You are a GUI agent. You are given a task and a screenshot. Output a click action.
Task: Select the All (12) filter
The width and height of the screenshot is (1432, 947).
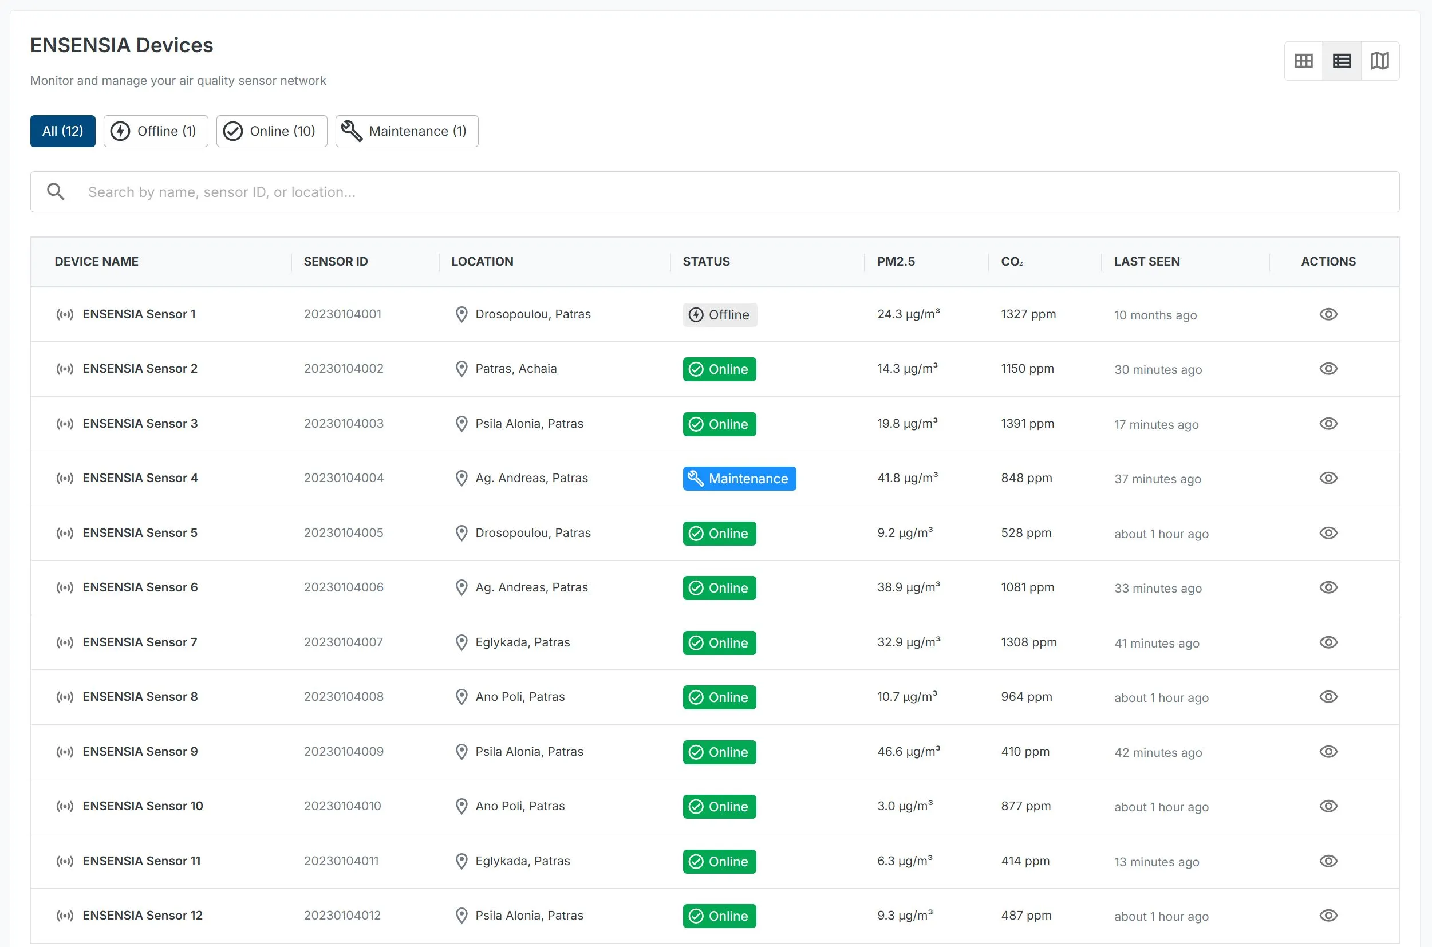point(63,131)
